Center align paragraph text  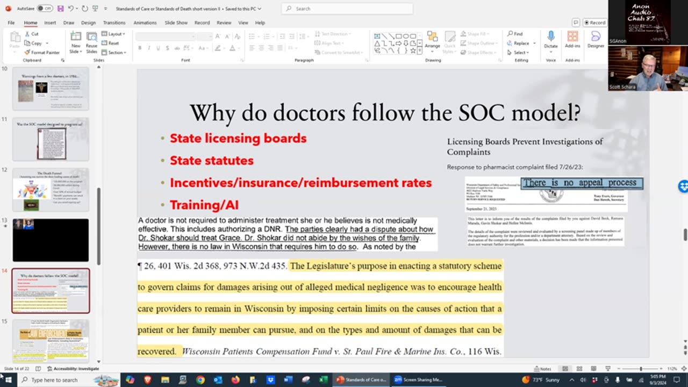(261, 48)
